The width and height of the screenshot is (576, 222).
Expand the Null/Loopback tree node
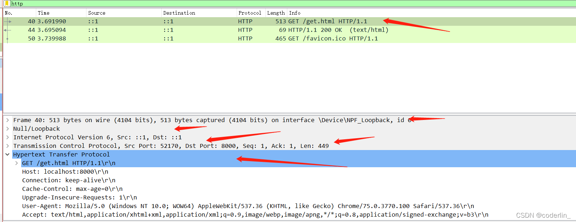click(8, 129)
